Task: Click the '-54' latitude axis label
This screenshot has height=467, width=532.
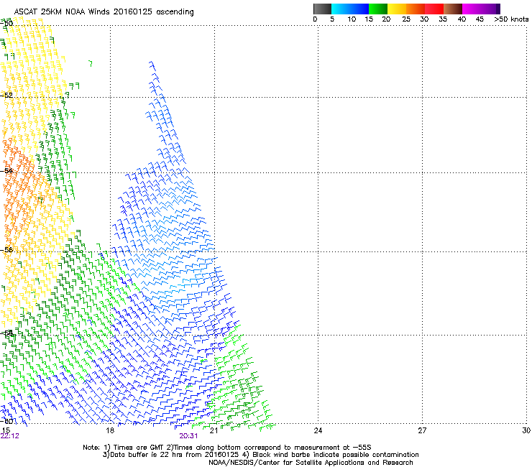Action: click(x=6, y=170)
